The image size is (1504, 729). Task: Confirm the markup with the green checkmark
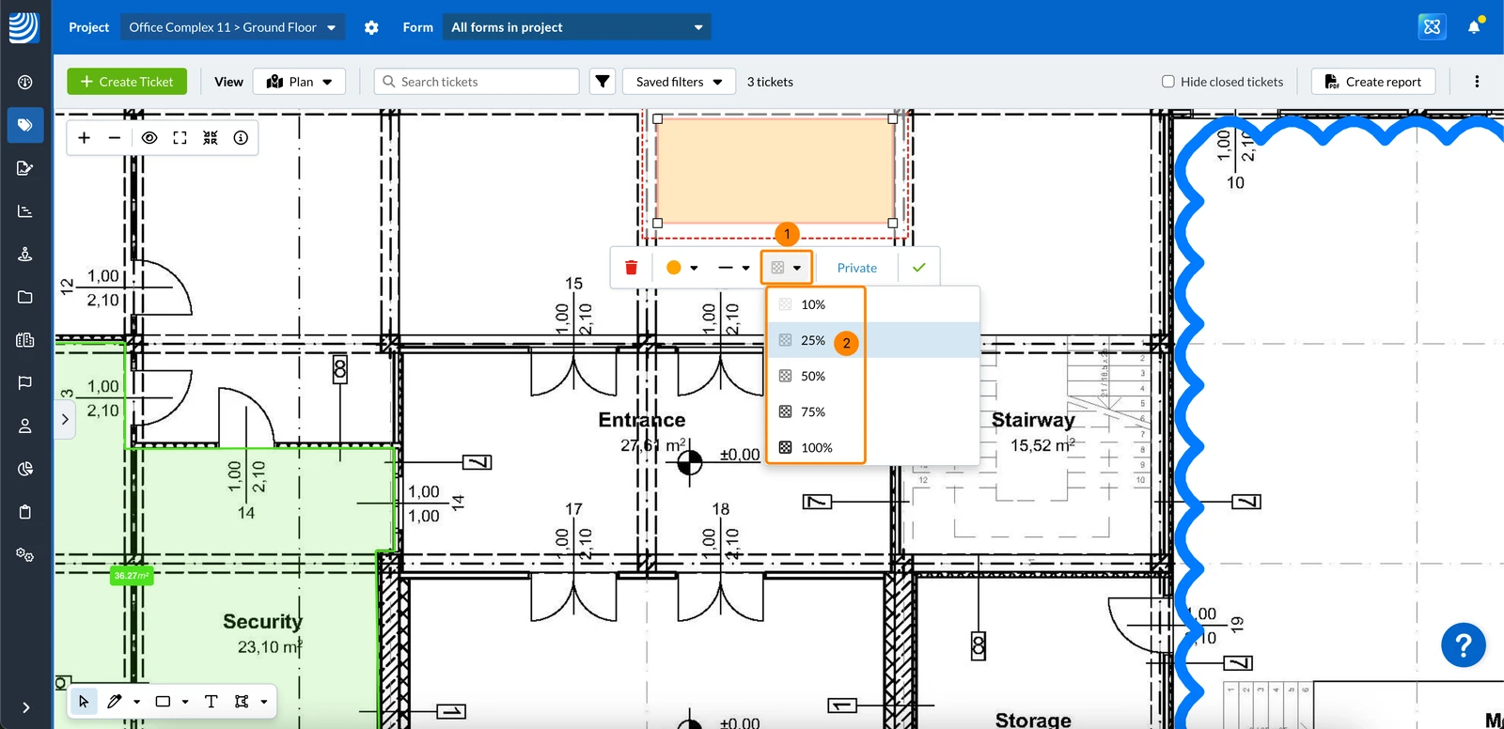coord(918,268)
